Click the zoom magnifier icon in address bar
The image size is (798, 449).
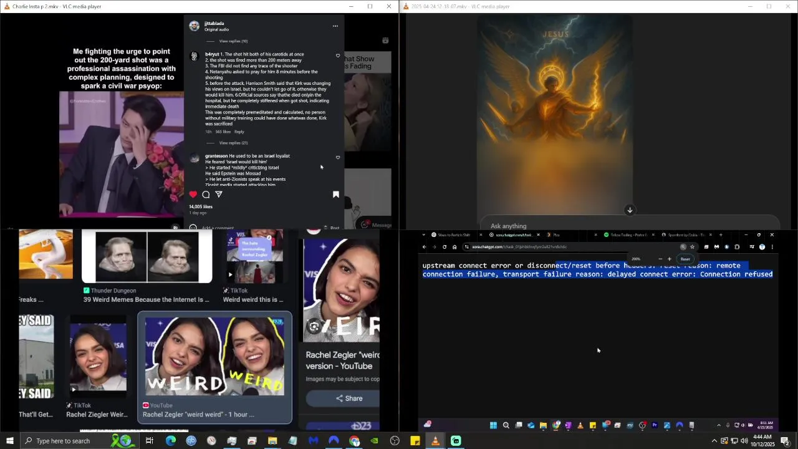tap(683, 247)
